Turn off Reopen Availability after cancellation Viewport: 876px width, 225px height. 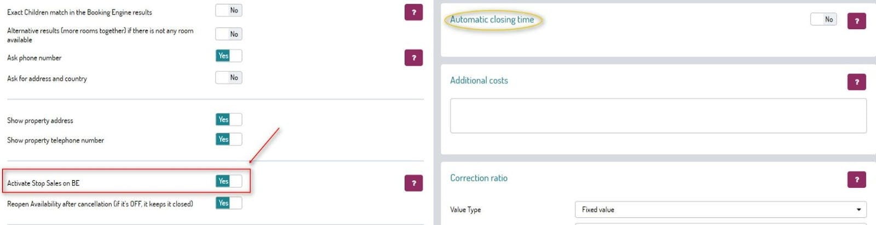coord(229,203)
